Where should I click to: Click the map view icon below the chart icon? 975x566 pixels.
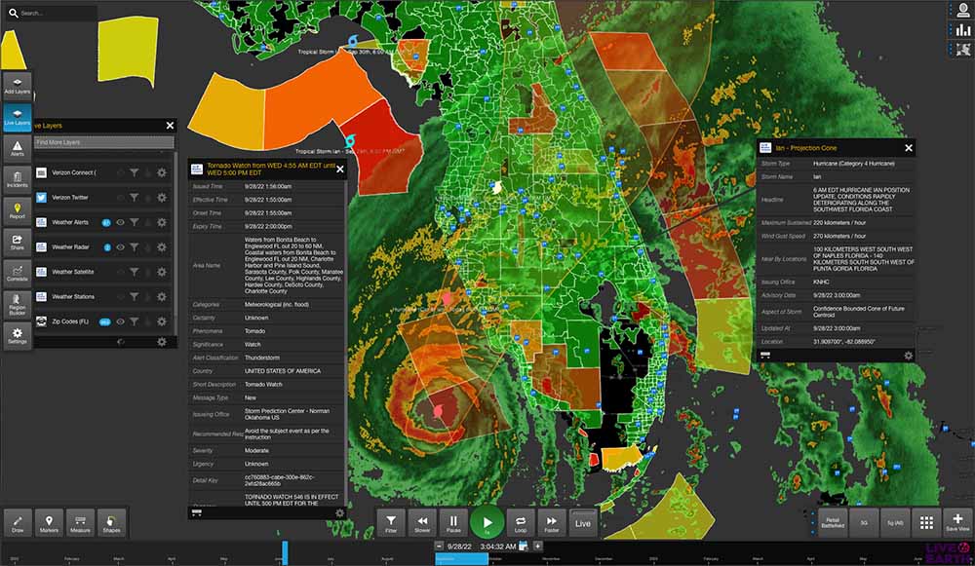pyautogui.click(x=963, y=49)
